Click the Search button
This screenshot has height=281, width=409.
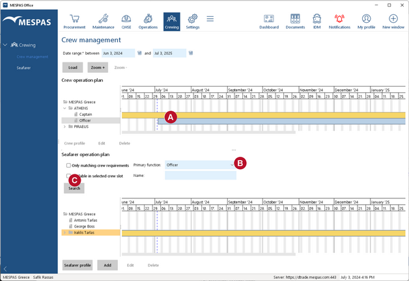(x=74, y=188)
